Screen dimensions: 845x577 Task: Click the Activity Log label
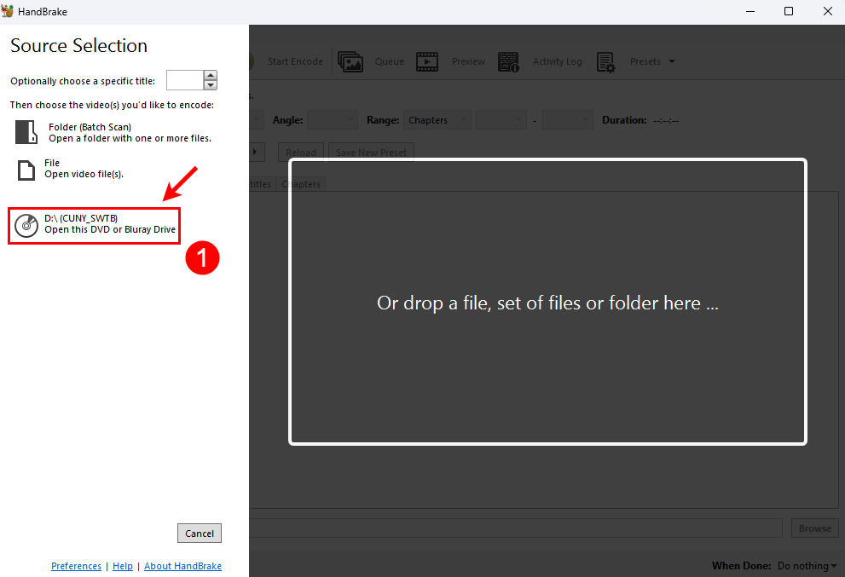558,61
